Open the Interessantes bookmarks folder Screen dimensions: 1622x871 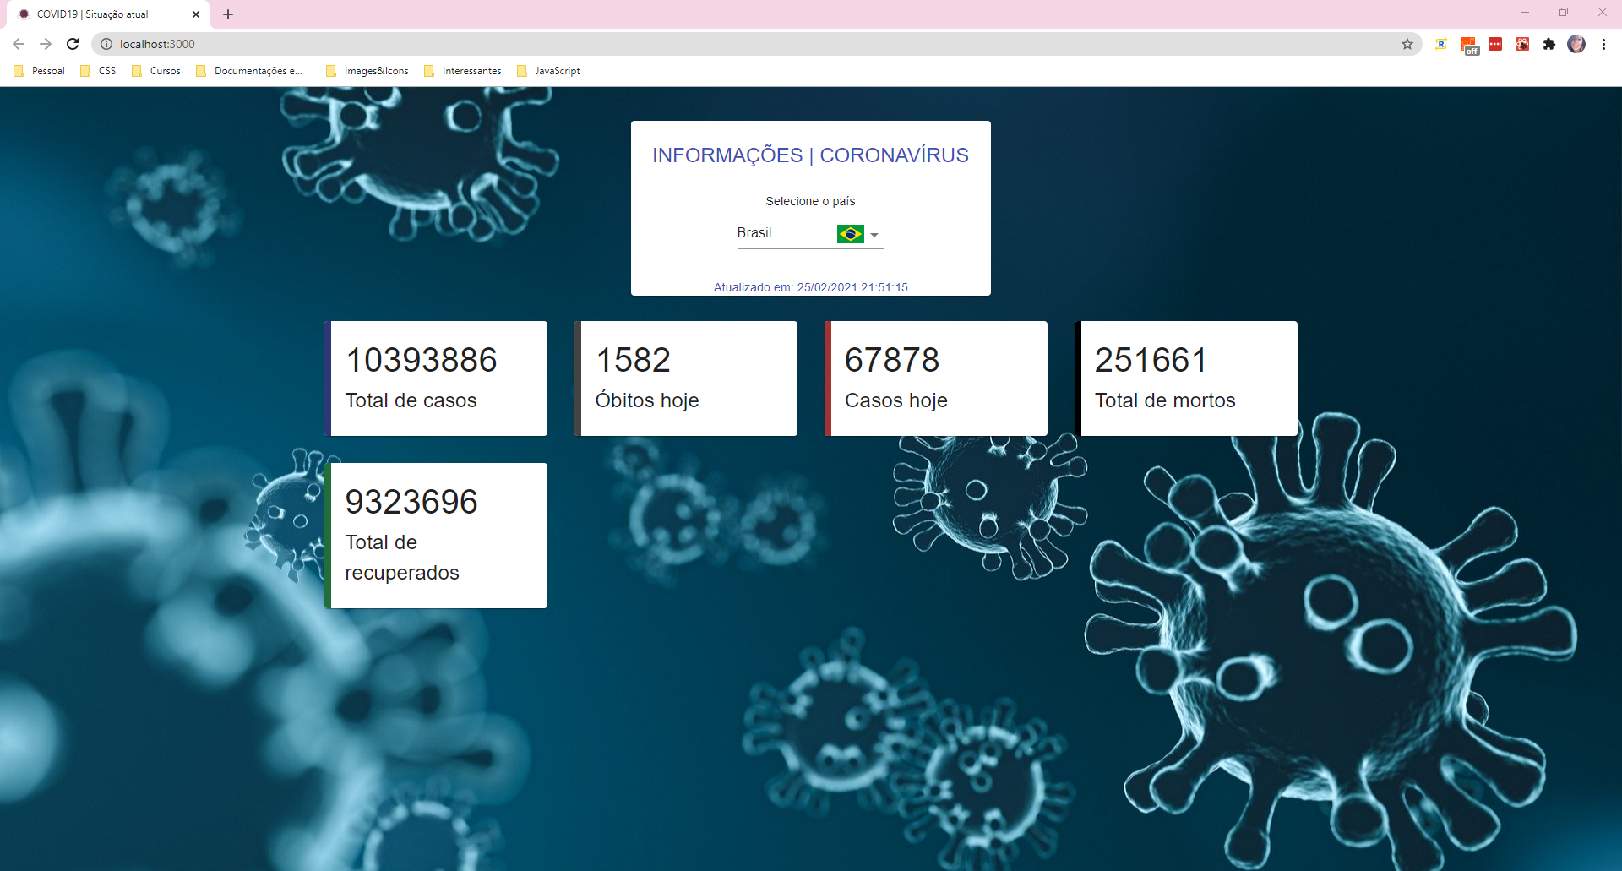(463, 71)
